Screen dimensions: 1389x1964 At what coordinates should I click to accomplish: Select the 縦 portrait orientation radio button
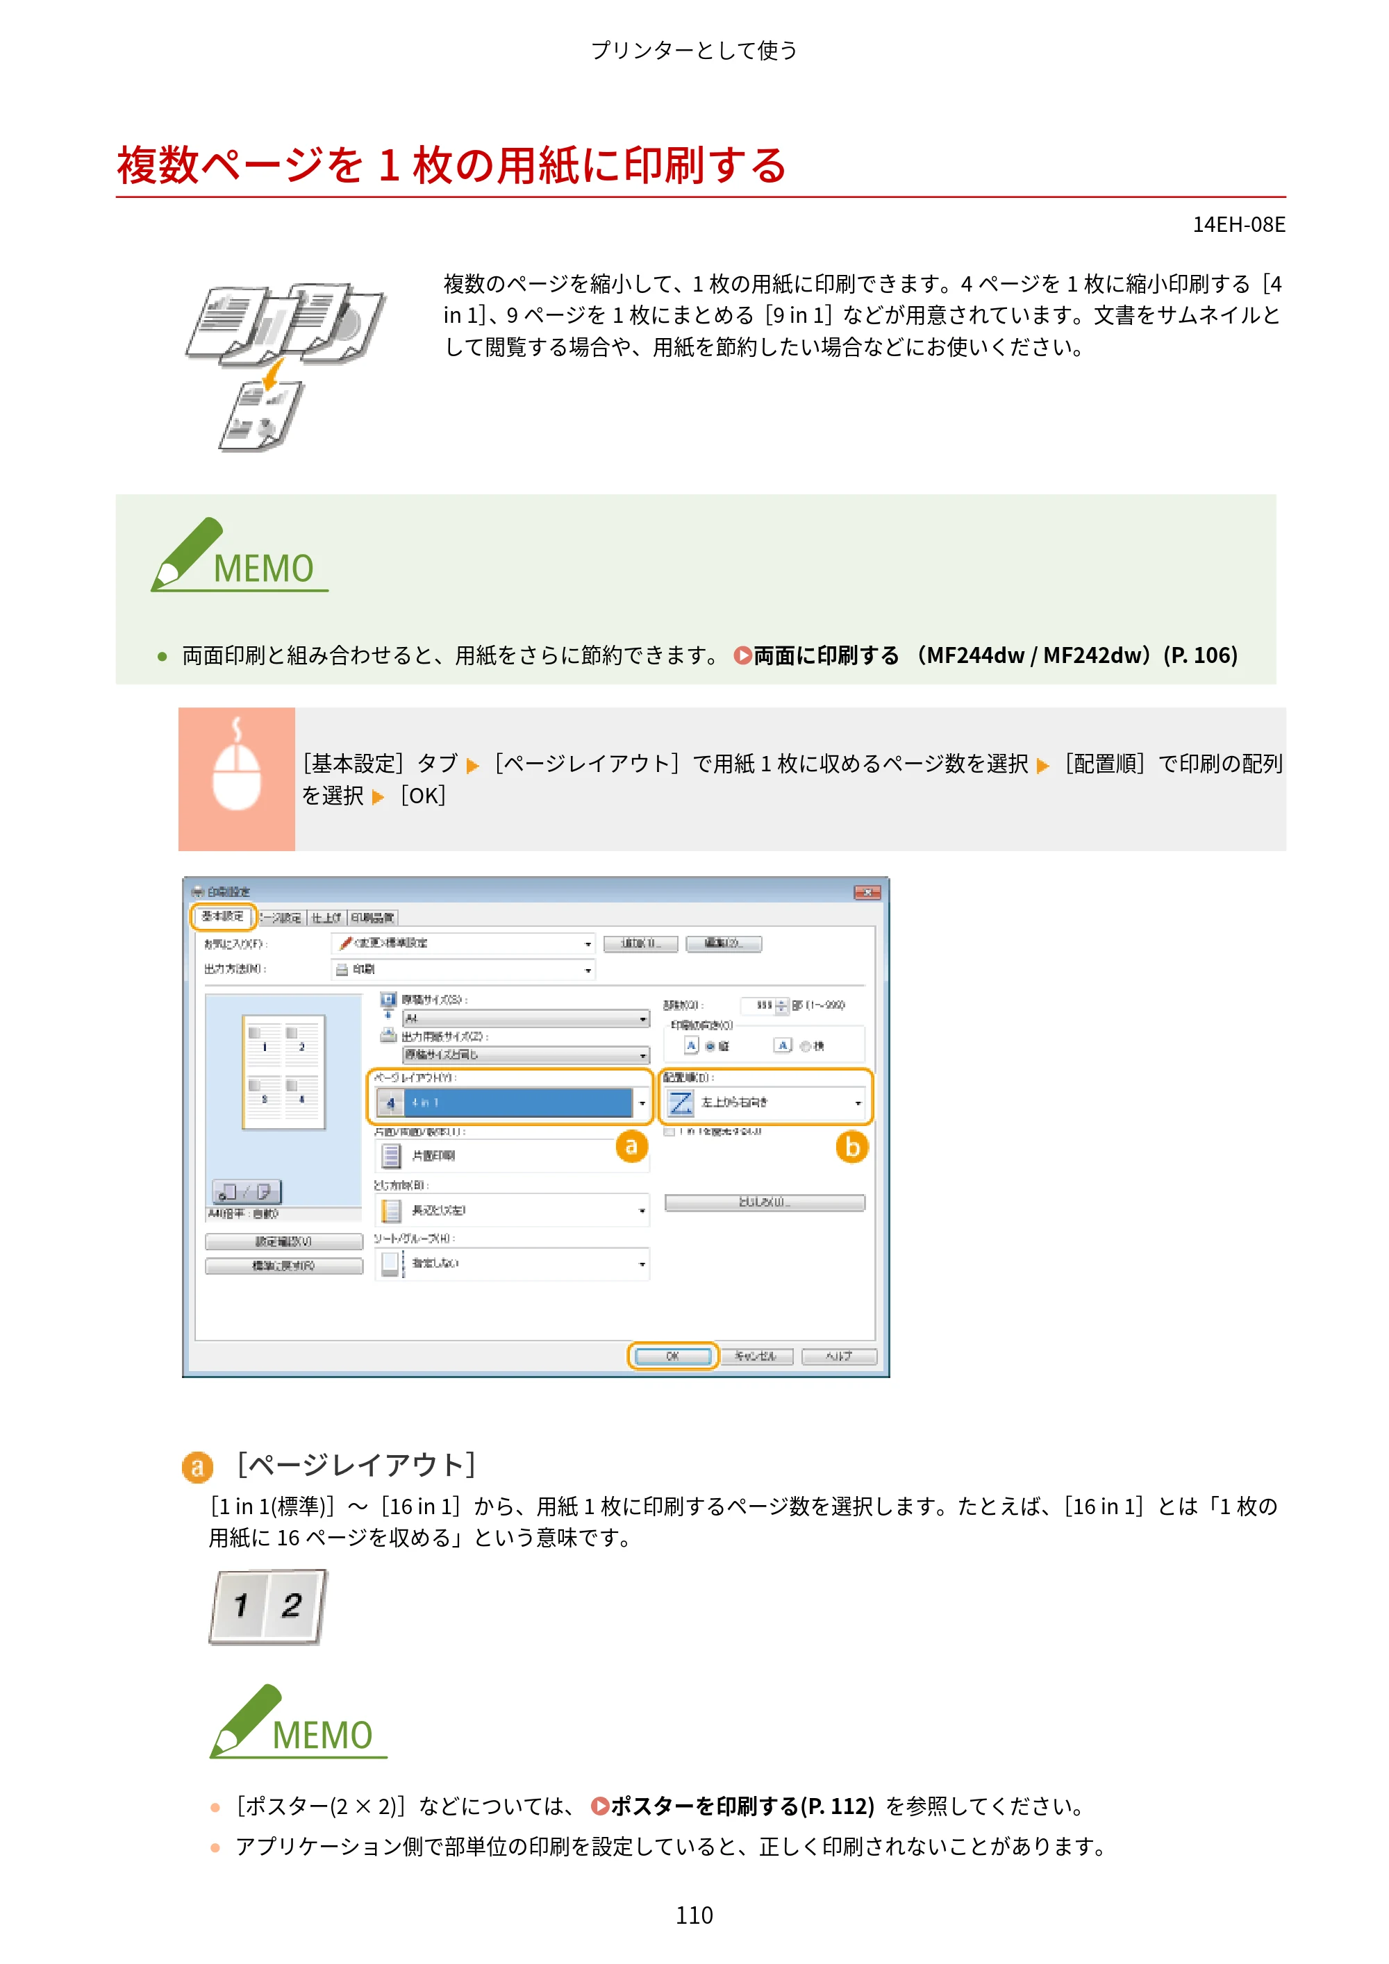[x=710, y=1046]
